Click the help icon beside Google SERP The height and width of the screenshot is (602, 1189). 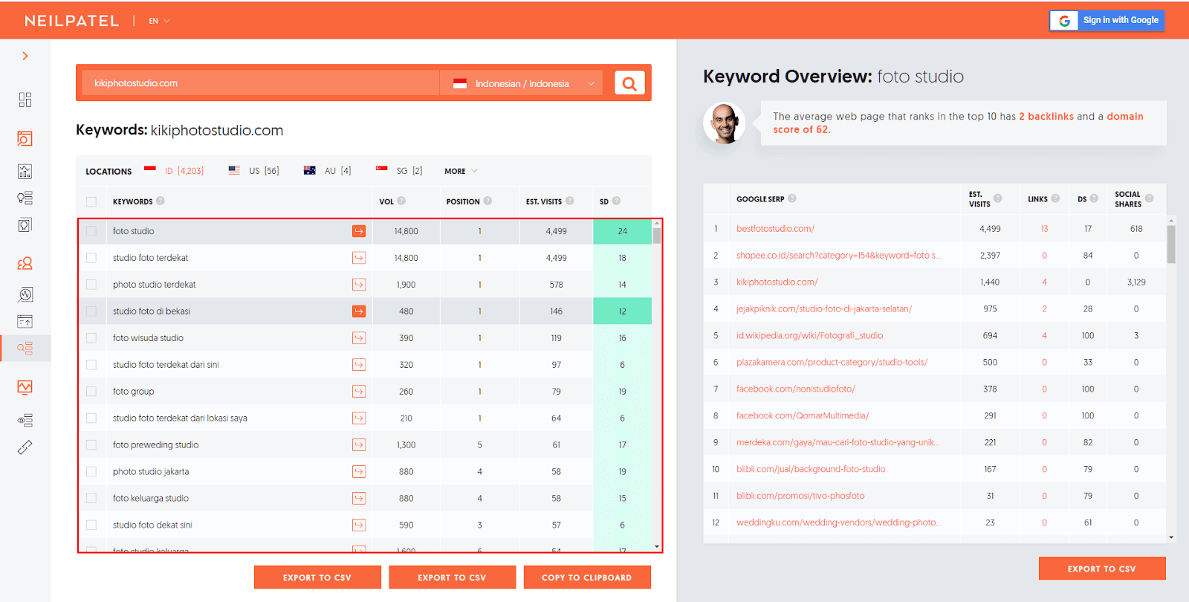(x=792, y=198)
